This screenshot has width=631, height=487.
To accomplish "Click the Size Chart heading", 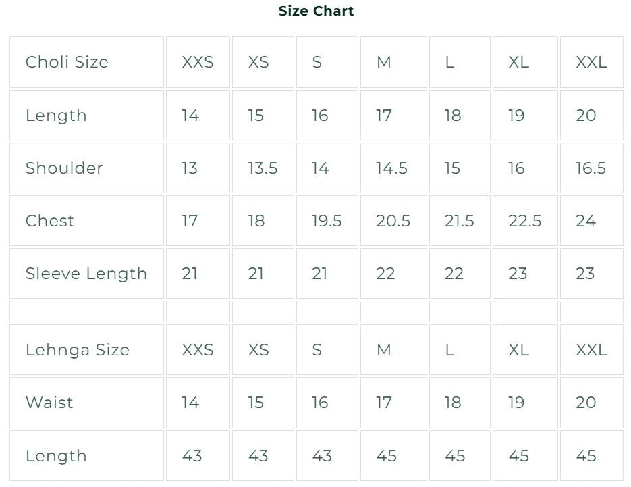I will [x=316, y=11].
